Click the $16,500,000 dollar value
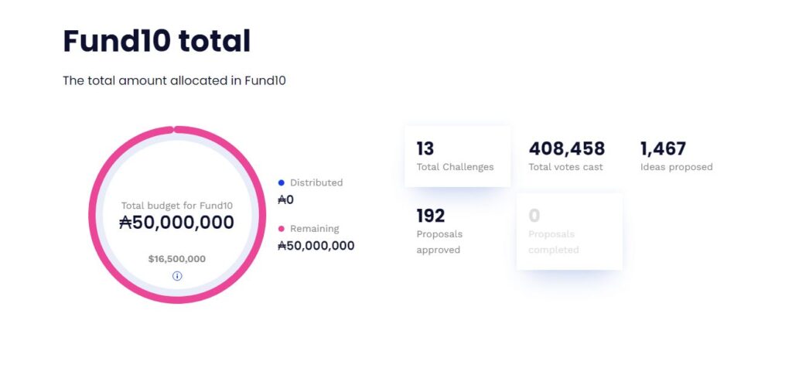The width and height of the screenshot is (792, 368). 177,259
